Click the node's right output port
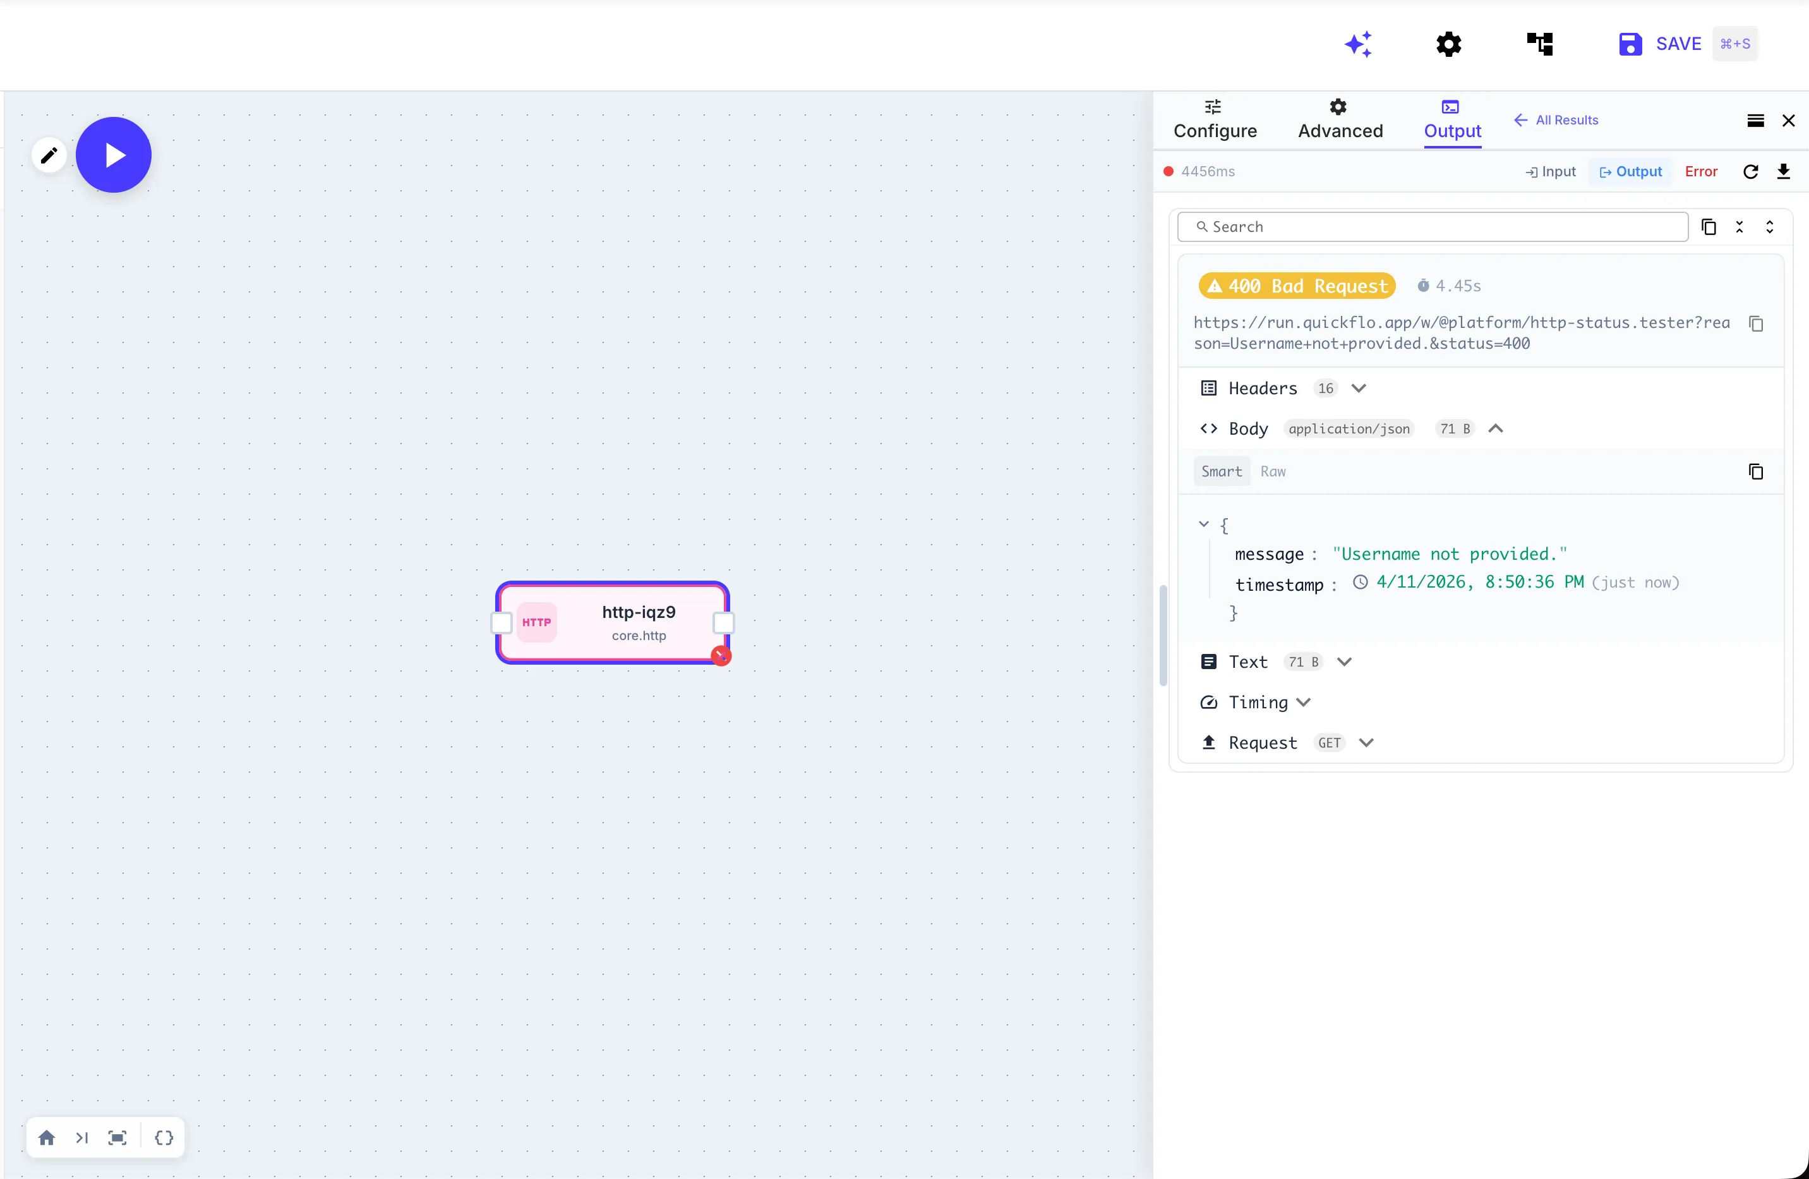 [724, 622]
